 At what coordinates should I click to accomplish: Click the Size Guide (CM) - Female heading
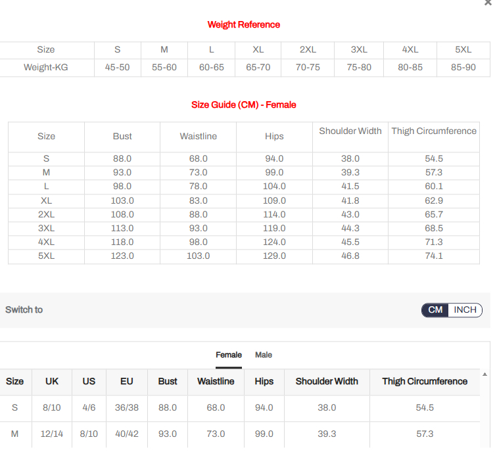(244, 104)
